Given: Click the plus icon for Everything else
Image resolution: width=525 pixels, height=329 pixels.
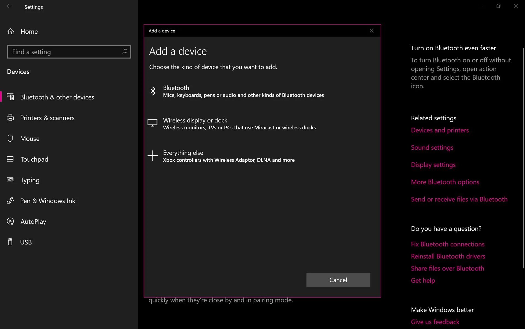Looking at the screenshot, I should point(153,156).
